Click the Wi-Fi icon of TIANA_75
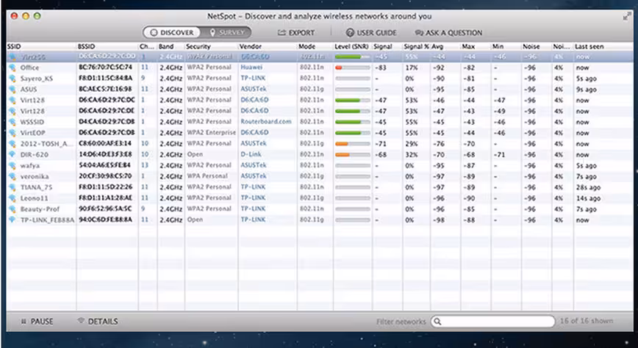 click(12, 187)
